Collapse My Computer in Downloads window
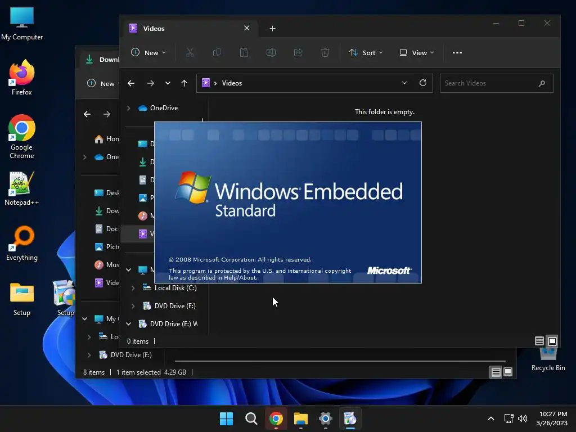 coord(84,319)
